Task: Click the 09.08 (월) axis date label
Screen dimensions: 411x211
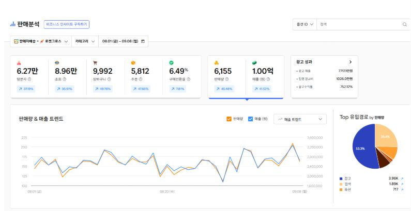Action: 300,191
